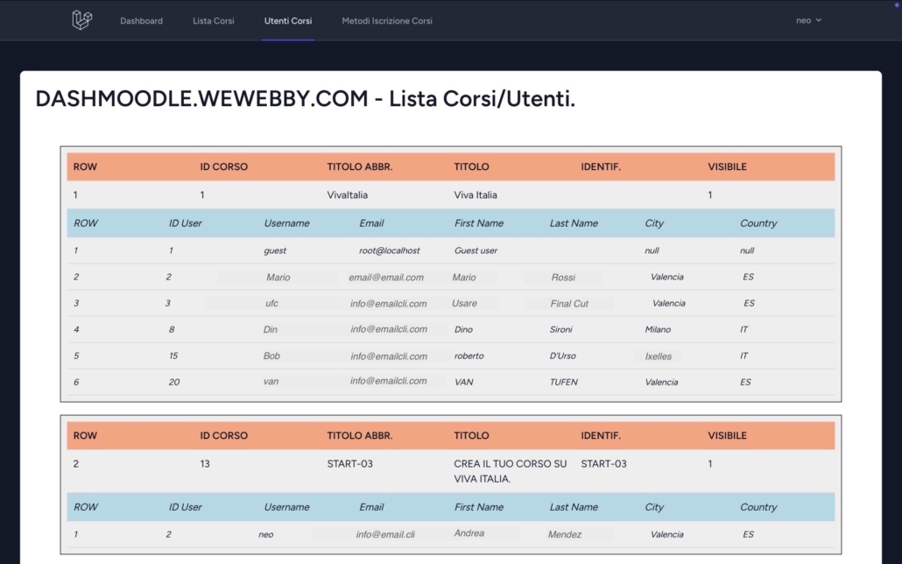Select the info@email.cli cell for neo
This screenshot has height=564, width=902.
(385, 534)
